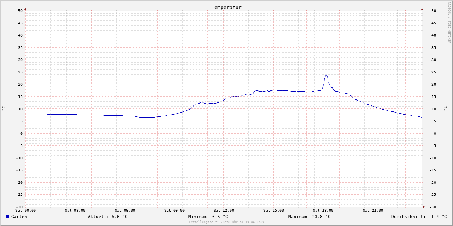Click the '-10' label on the right y-axis

point(433,158)
